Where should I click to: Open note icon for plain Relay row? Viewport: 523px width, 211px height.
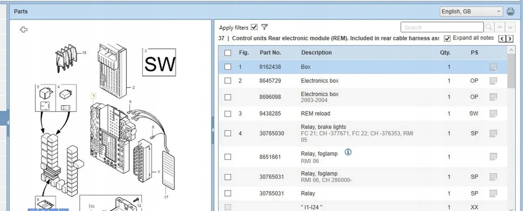pos(493,193)
